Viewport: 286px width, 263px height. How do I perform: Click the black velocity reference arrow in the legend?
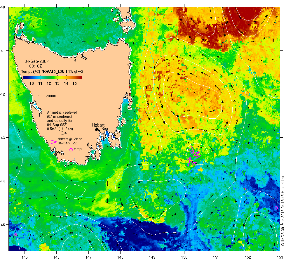click(58, 133)
